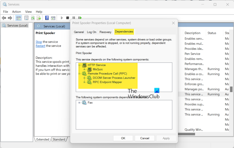The width and height of the screenshot is (234, 148).
Task: Toggle the Show/Hide Console Tree icon
Action: click(18, 18)
